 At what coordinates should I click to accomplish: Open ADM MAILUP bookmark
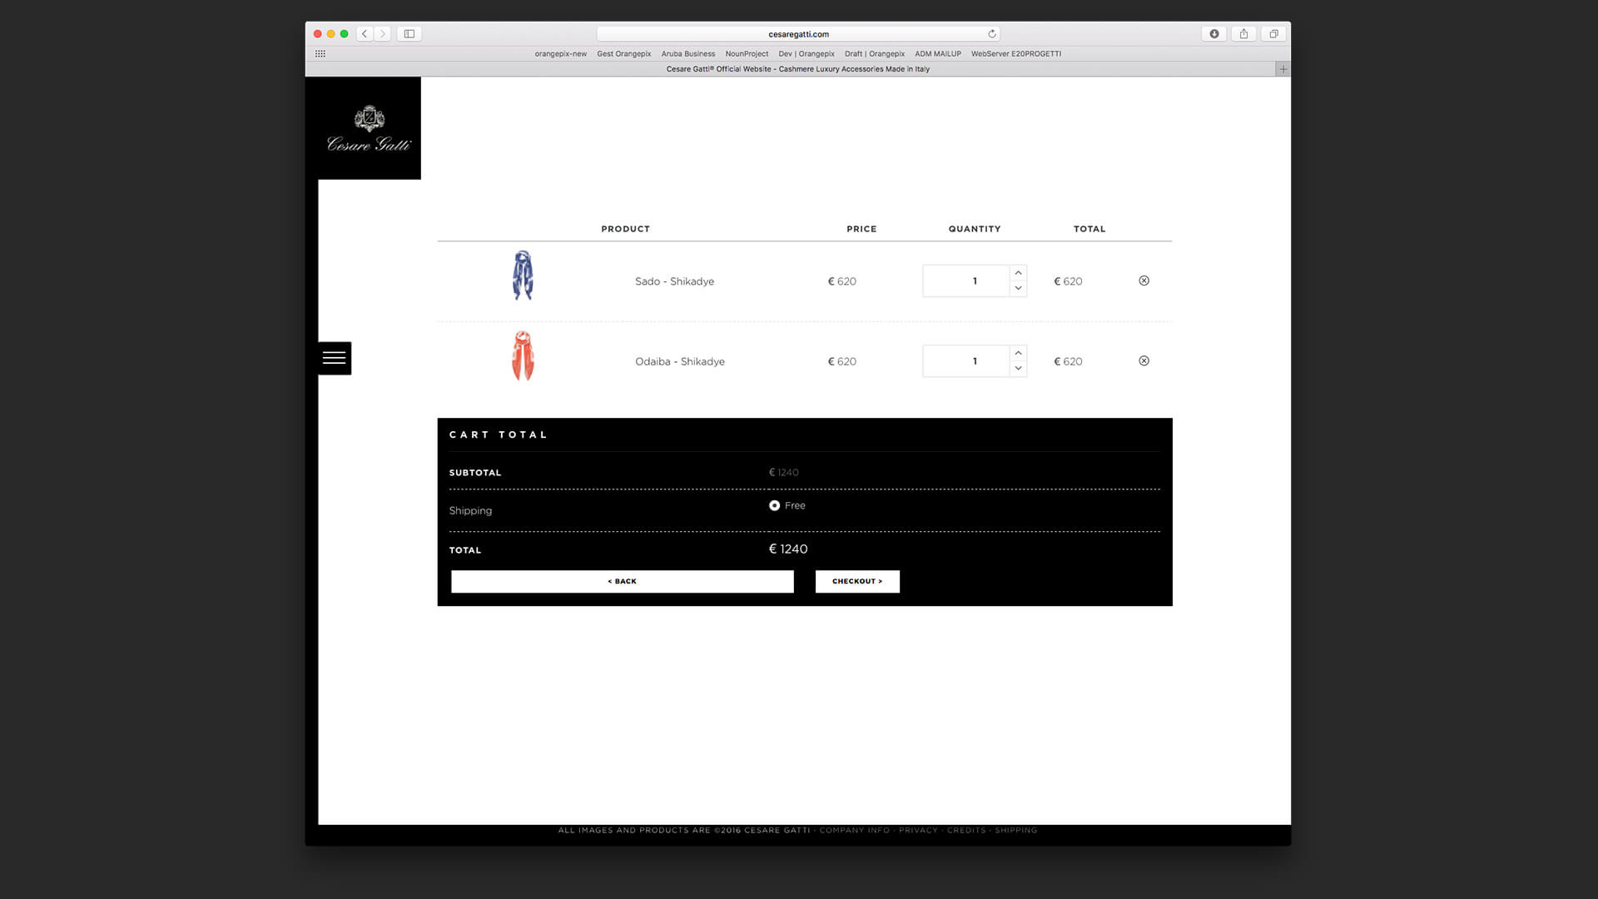pos(938,54)
